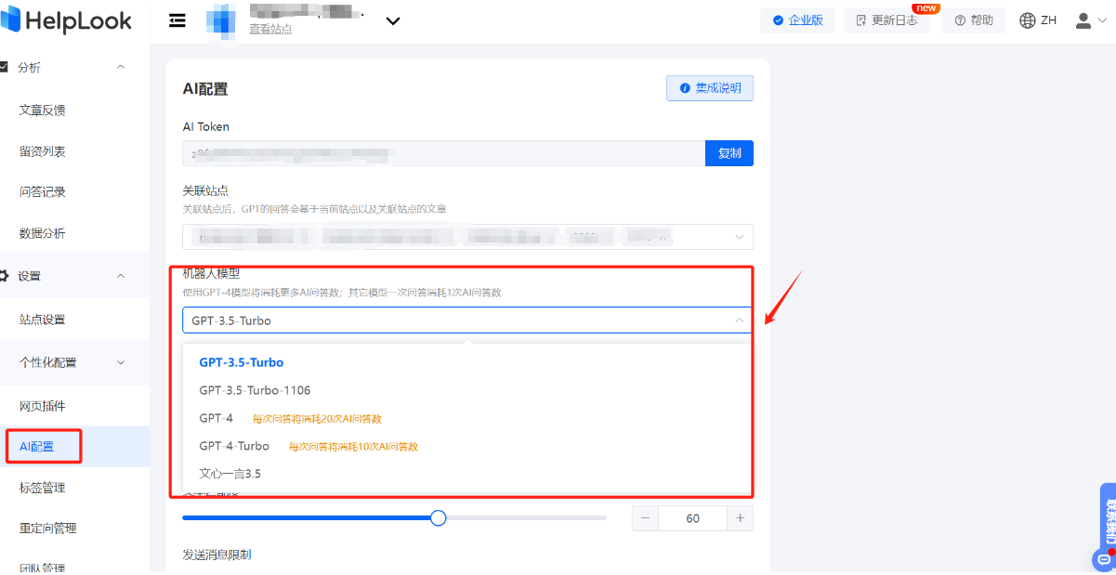Toggle the sidebar hamburger menu icon
1116x575 pixels.
177,20
